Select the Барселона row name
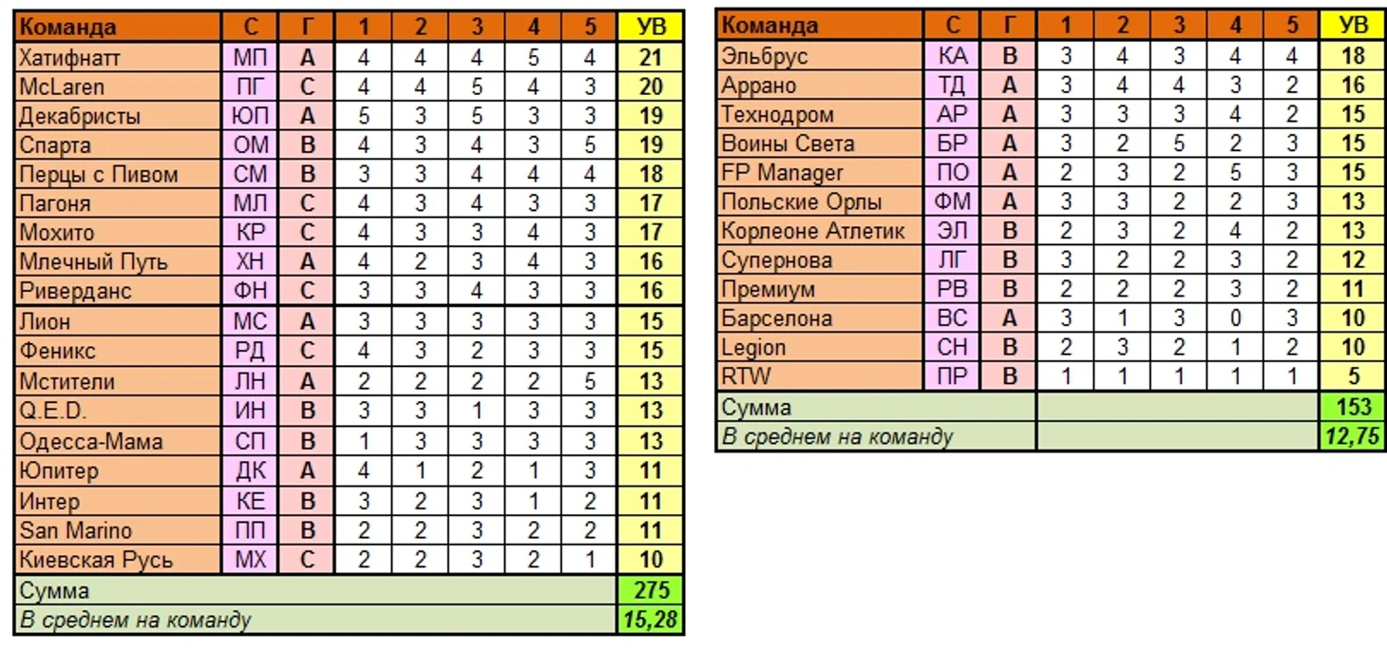 pyautogui.click(x=819, y=317)
